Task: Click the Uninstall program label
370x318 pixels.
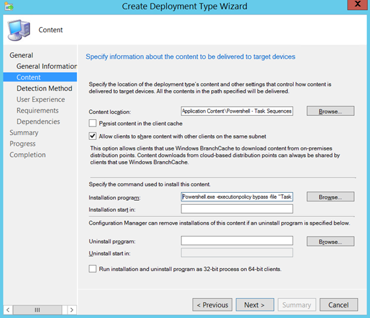Action: coord(112,241)
